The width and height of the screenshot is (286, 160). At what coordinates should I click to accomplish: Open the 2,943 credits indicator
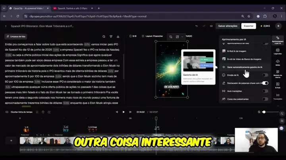coord(265,26)
